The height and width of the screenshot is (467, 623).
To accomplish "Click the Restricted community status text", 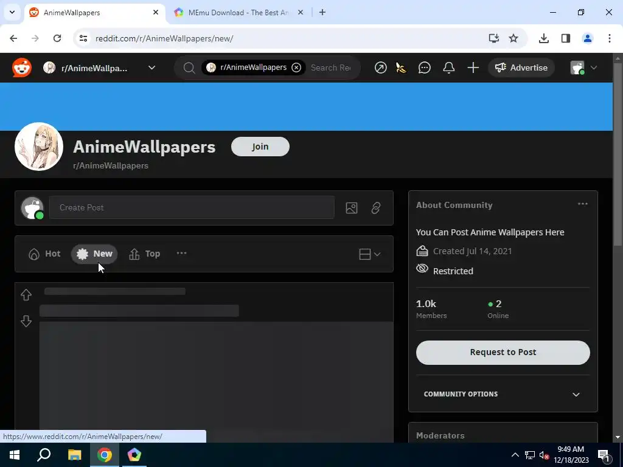I will tap(453, 271).
